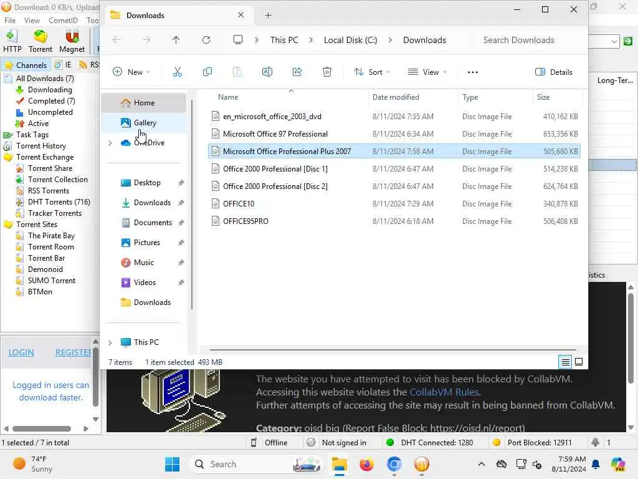Click the BitComet status bar bell icon
The height and width of the screenshot is (479, 638).
[x=595, y=442]
